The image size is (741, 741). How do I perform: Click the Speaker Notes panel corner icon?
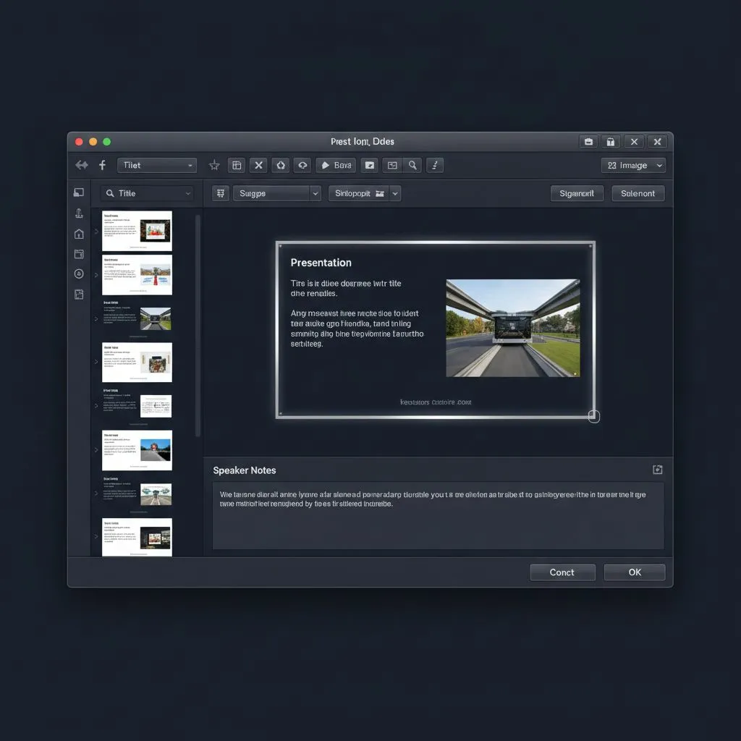657,470
